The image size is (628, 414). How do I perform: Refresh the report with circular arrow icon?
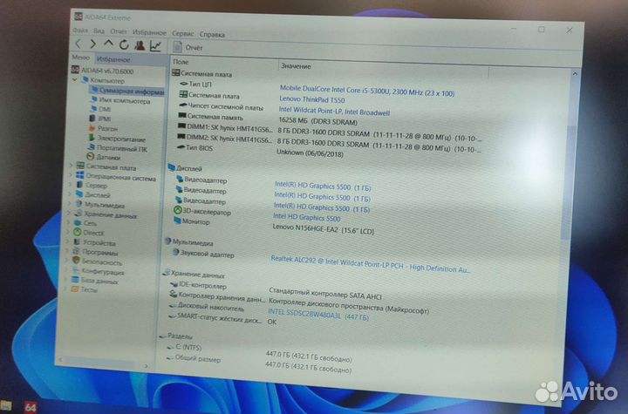tap(124, 44)
